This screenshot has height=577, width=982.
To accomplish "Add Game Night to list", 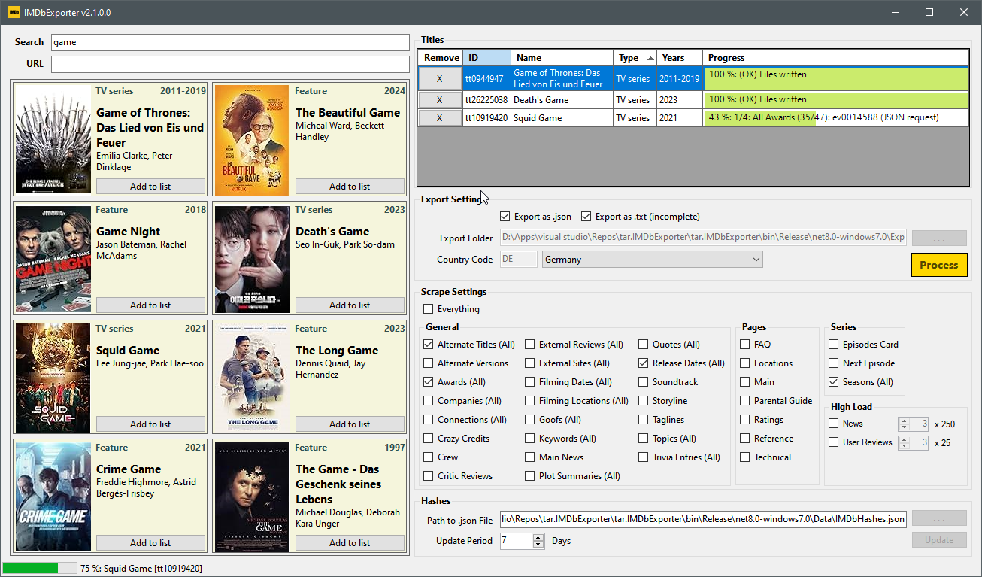I will (x=150, y=305).
